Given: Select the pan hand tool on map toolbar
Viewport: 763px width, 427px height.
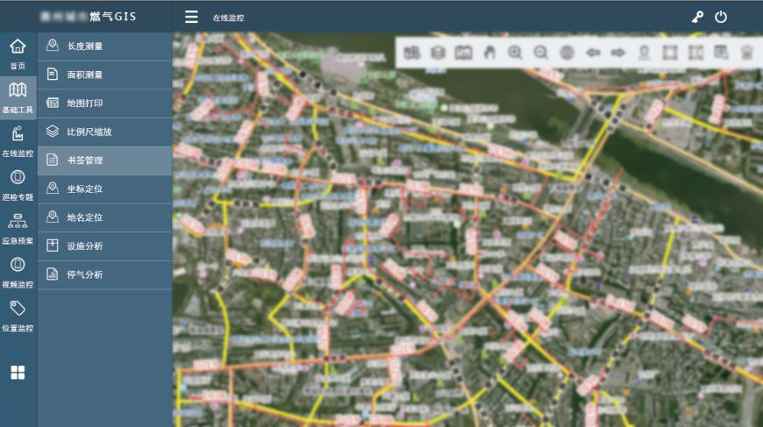Looking at the screenshot, I should point(489,53).
